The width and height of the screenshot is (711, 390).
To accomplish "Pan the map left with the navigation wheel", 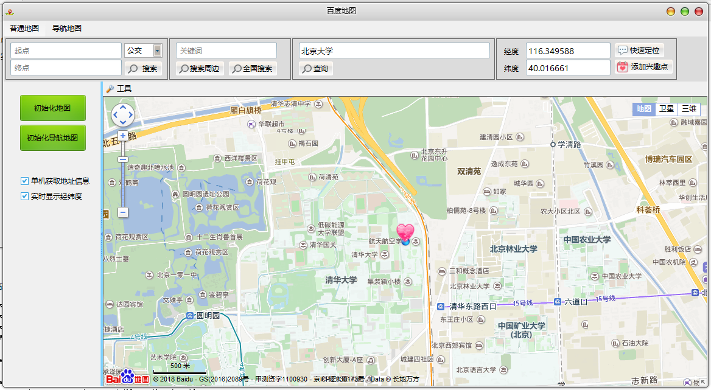I will [x=116, y=115].
